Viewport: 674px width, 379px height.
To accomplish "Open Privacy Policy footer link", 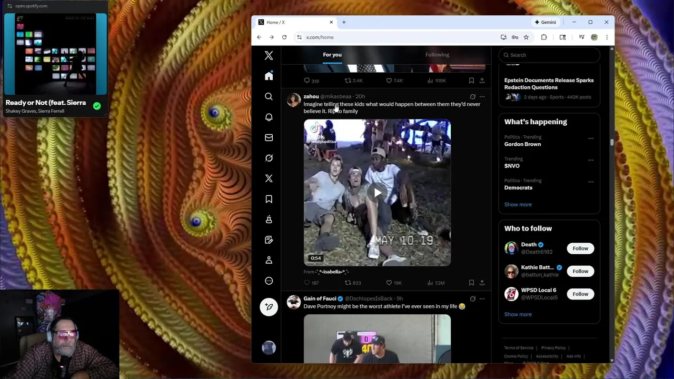I will coord(553,348).
